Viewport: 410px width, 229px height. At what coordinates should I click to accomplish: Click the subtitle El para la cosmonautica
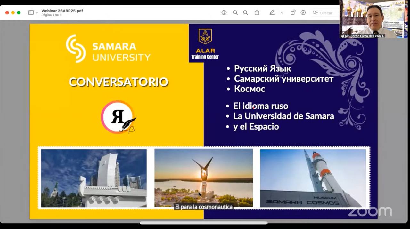[x=204, y=207]
